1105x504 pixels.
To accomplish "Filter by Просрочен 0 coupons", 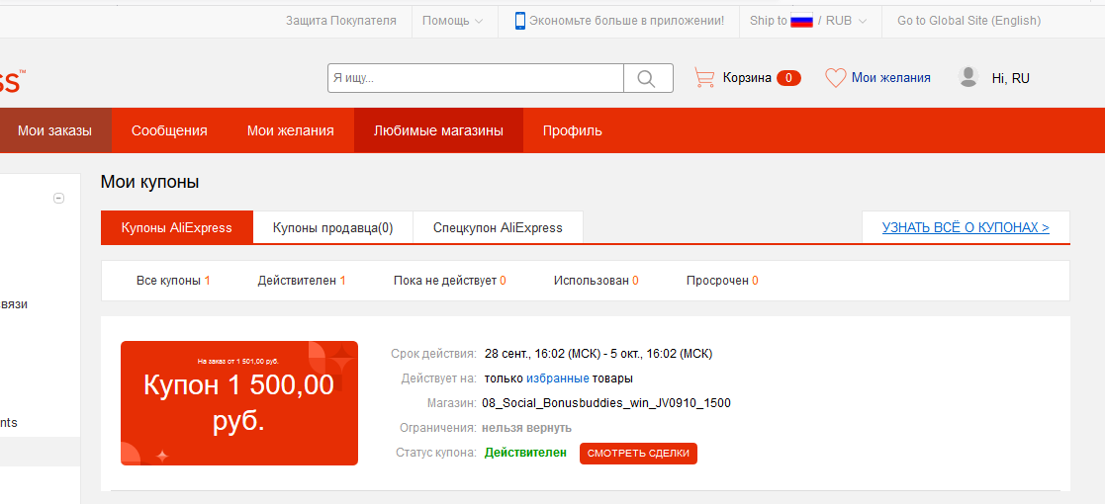I will [722, 280].
